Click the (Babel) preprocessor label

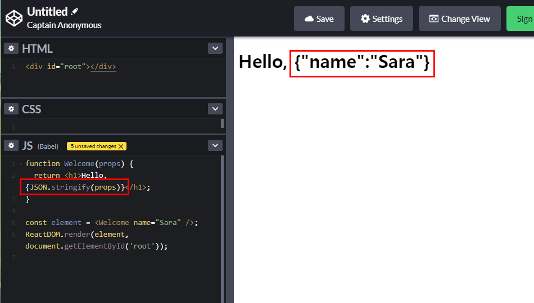pyautogui.click(x=48, y=146)
